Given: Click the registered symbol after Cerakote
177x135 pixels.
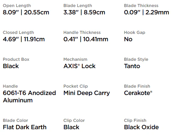Looking at the screenshot, I should 151,92.
